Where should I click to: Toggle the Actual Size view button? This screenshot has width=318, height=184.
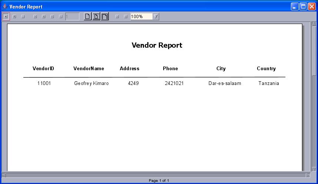coord(88,16)
